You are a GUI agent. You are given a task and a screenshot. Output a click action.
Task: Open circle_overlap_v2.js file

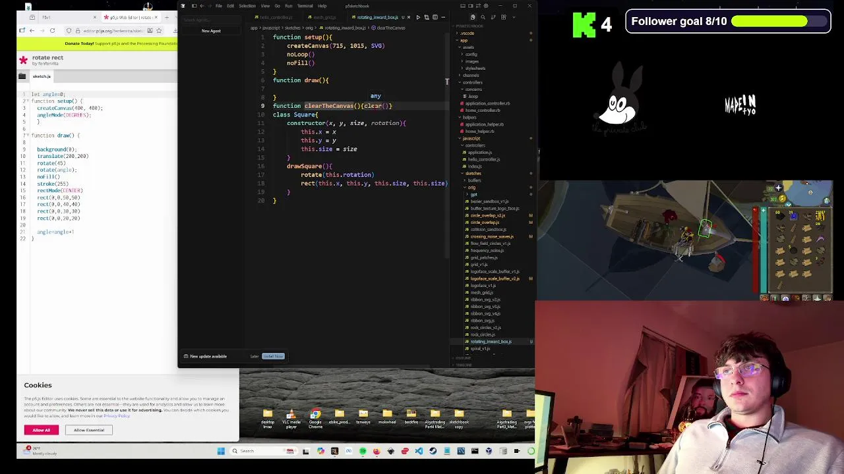pyautogui.click(x=488, y=215)
